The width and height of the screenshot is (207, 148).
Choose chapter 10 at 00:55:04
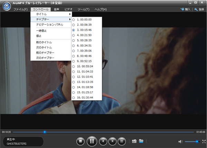87,66
